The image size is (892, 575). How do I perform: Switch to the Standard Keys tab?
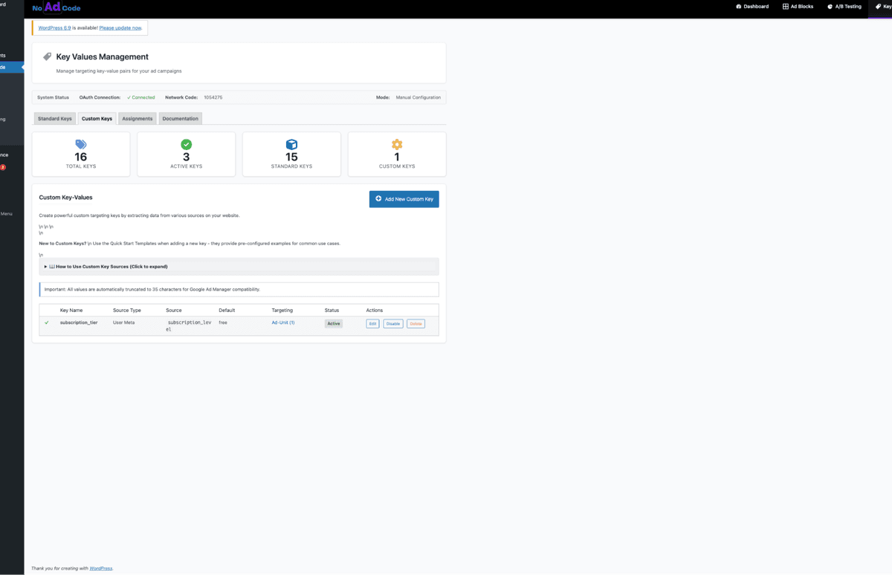[54, 117]
